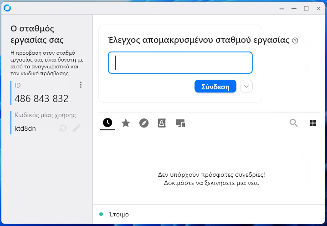
Task: Click the ID number 486 843 832
Action: click(x=41, y=98)
